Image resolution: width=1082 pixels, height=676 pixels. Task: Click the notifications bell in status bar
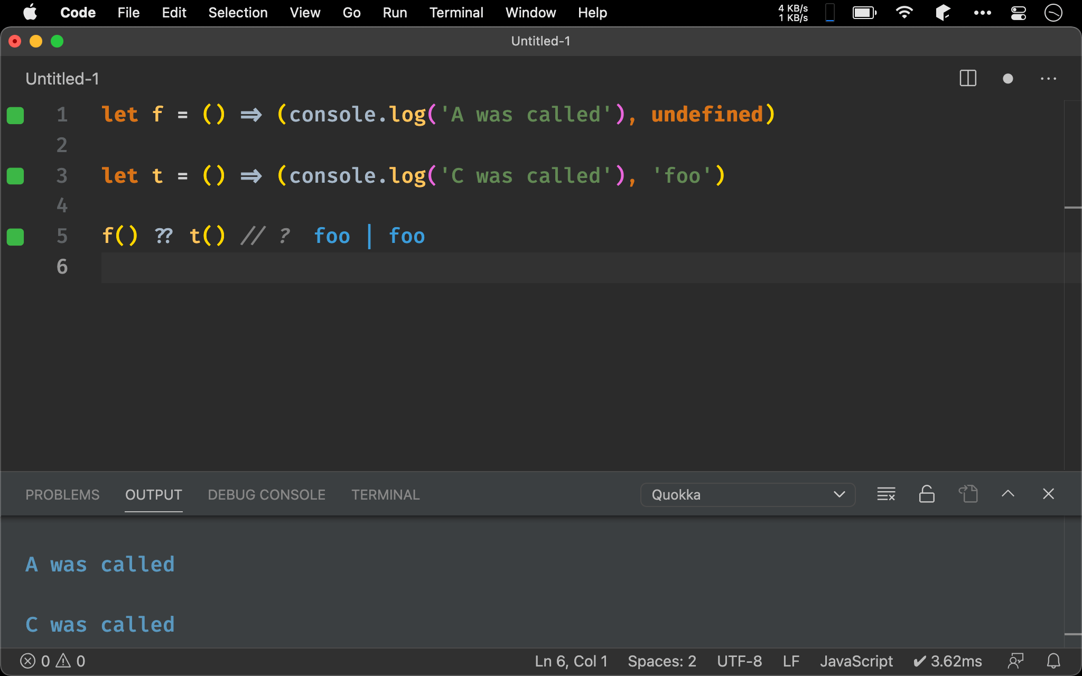coord(1053,661)
